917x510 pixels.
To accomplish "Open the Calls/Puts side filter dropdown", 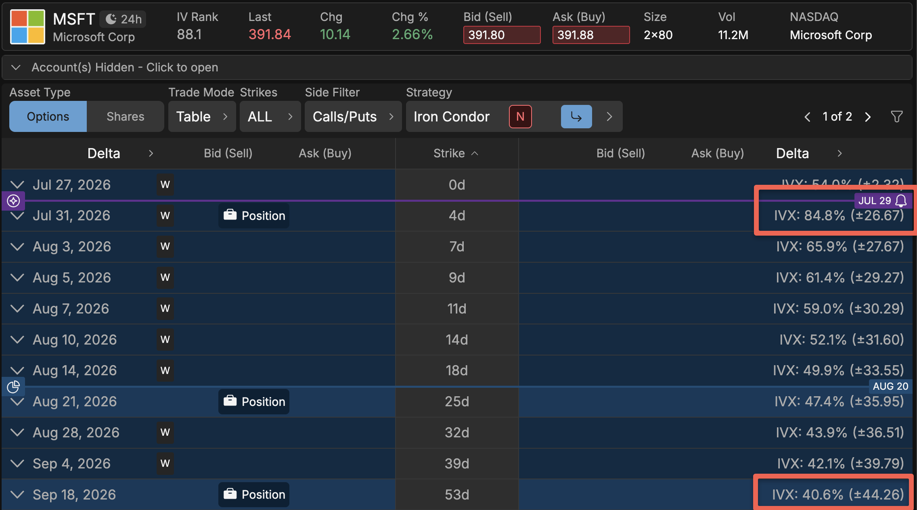I will [353, 116].
